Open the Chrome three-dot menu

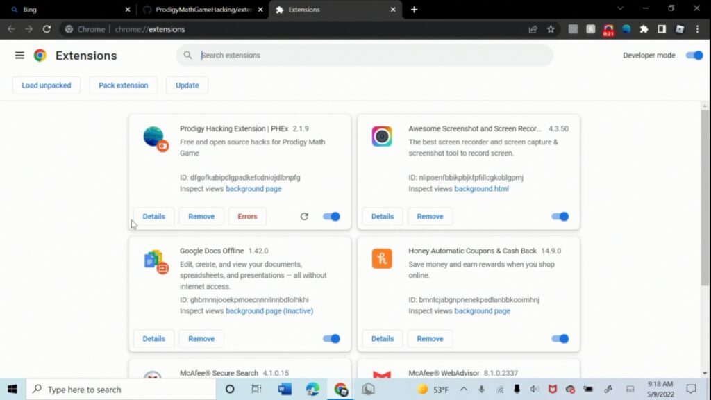click(697, 29)
